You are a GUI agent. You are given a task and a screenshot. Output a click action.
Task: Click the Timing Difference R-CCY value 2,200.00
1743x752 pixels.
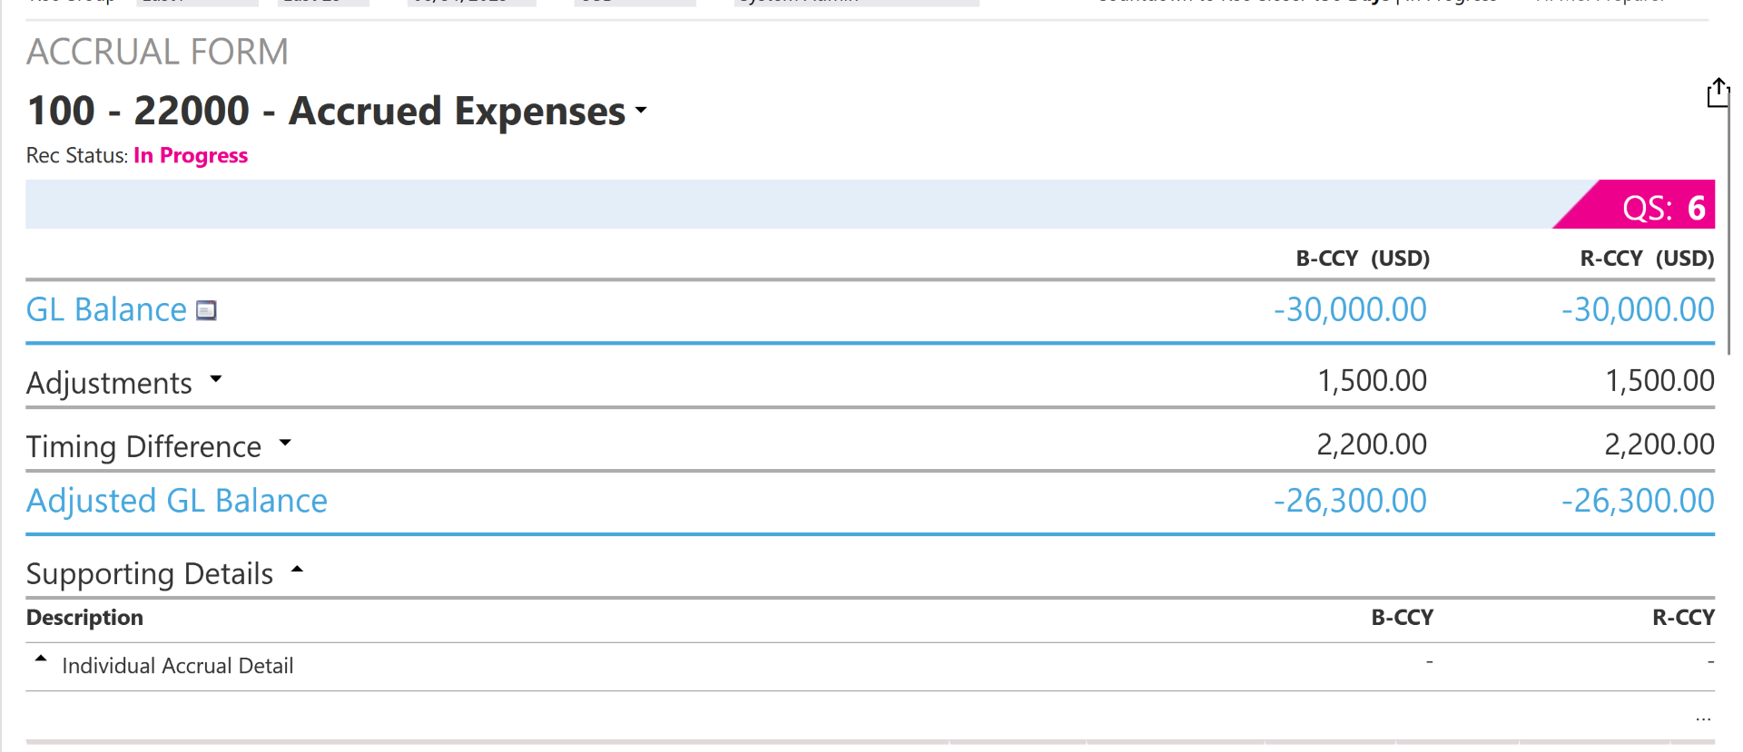(x=1659, y=444)
